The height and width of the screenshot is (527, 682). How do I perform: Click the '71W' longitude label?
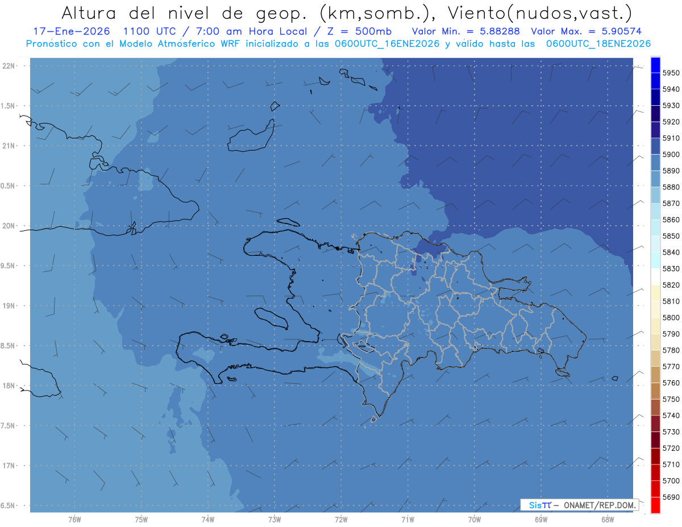pos(407,519)
